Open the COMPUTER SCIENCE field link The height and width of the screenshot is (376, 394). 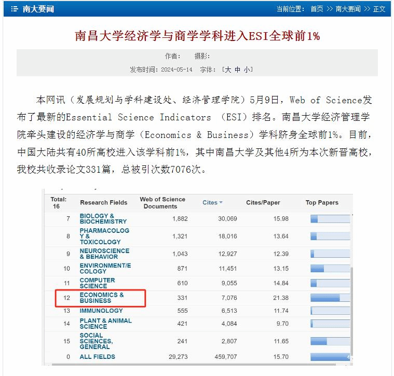97,283
